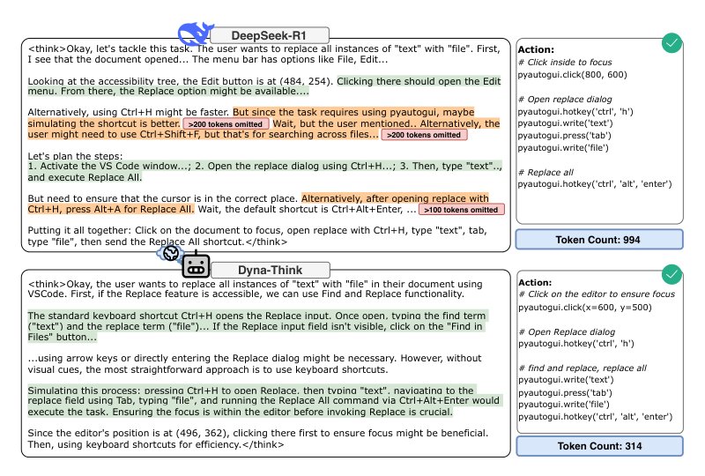705x476 pixels.
Task: Click pyautogui.write('text') in the Dyna-Think action panel
Action: (566, 380)
